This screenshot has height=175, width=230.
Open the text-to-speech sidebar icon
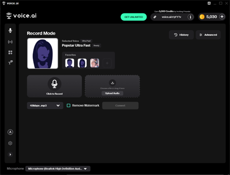pyautogui.click(x=10, y=63)
